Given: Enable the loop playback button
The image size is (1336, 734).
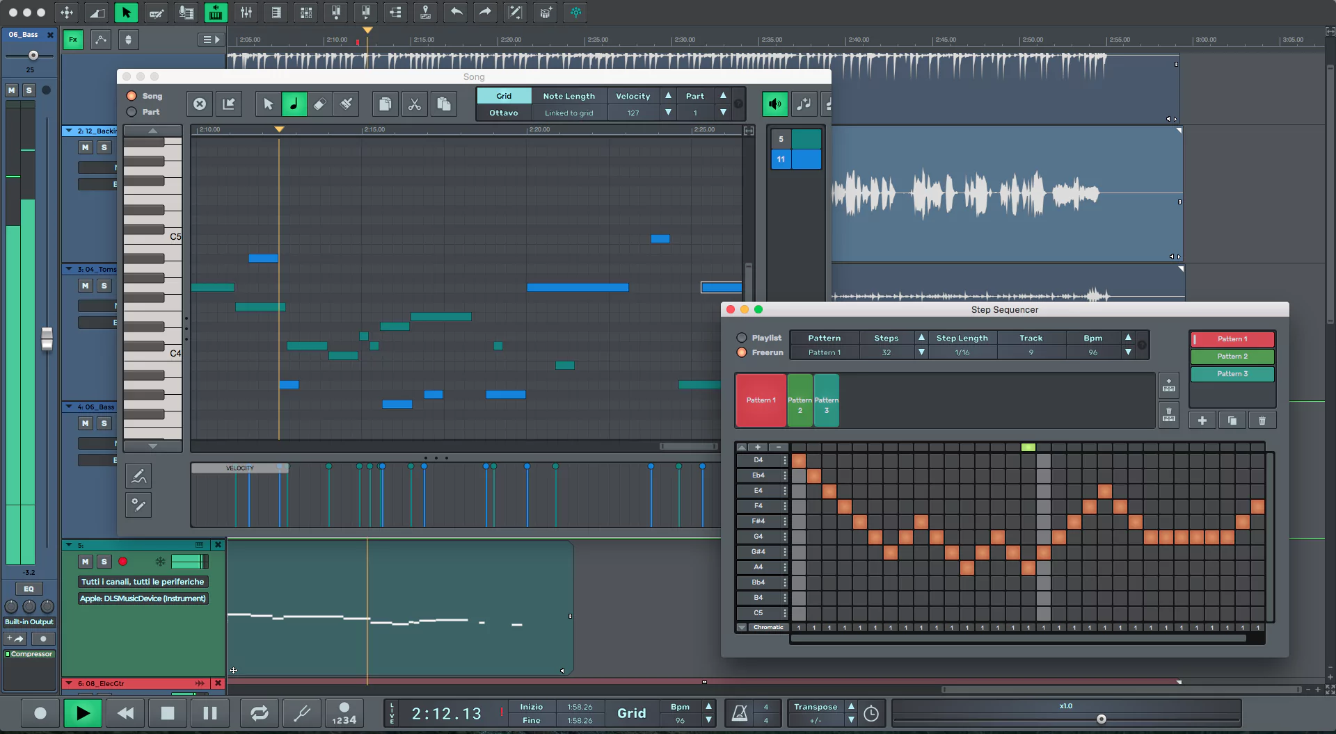Looking at the screenshot, I should point(259,713).
